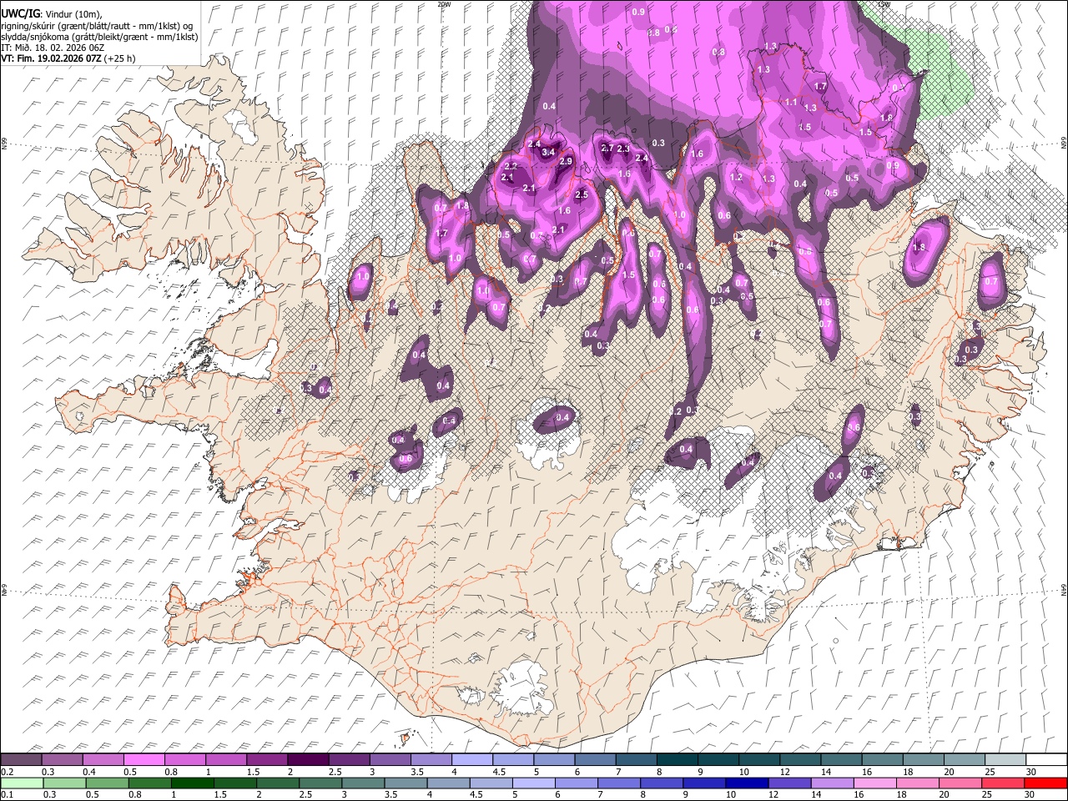Click the '66N' latitude label on the right edge
Screen dimensions: 1068x801
1064,144
